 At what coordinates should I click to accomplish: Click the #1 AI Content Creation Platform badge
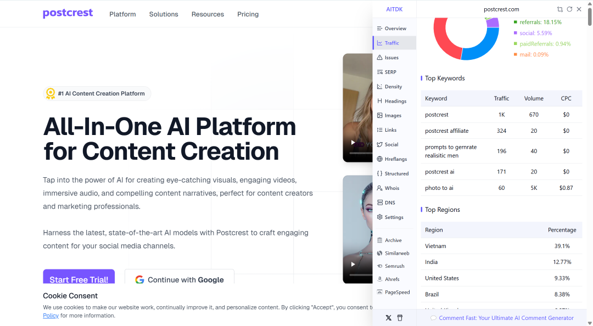[x=97, y=93]
